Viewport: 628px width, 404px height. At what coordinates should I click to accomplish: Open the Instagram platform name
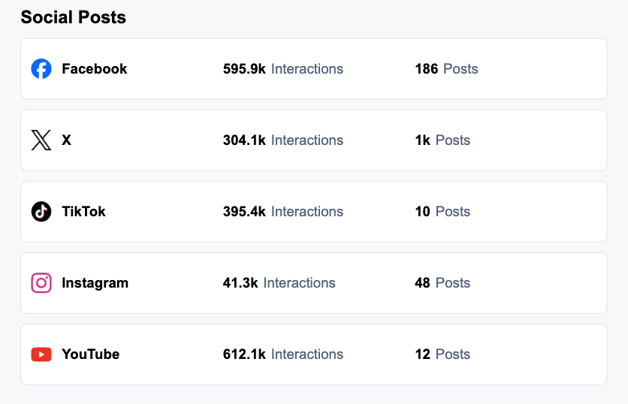95,282
